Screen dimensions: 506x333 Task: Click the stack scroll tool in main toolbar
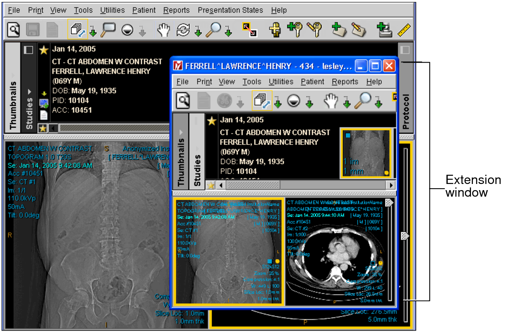(x=78, y=30)
